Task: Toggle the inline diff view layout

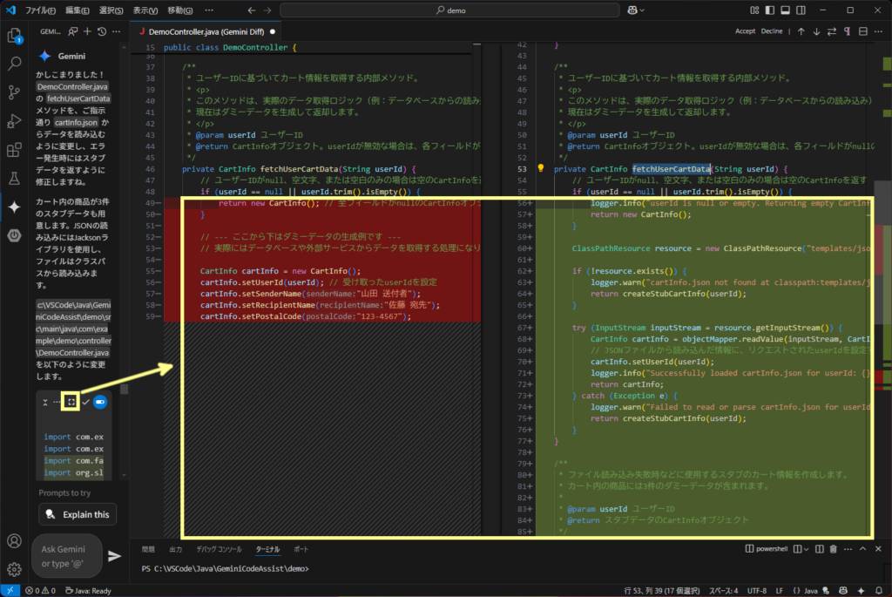Action: (863, 32)
